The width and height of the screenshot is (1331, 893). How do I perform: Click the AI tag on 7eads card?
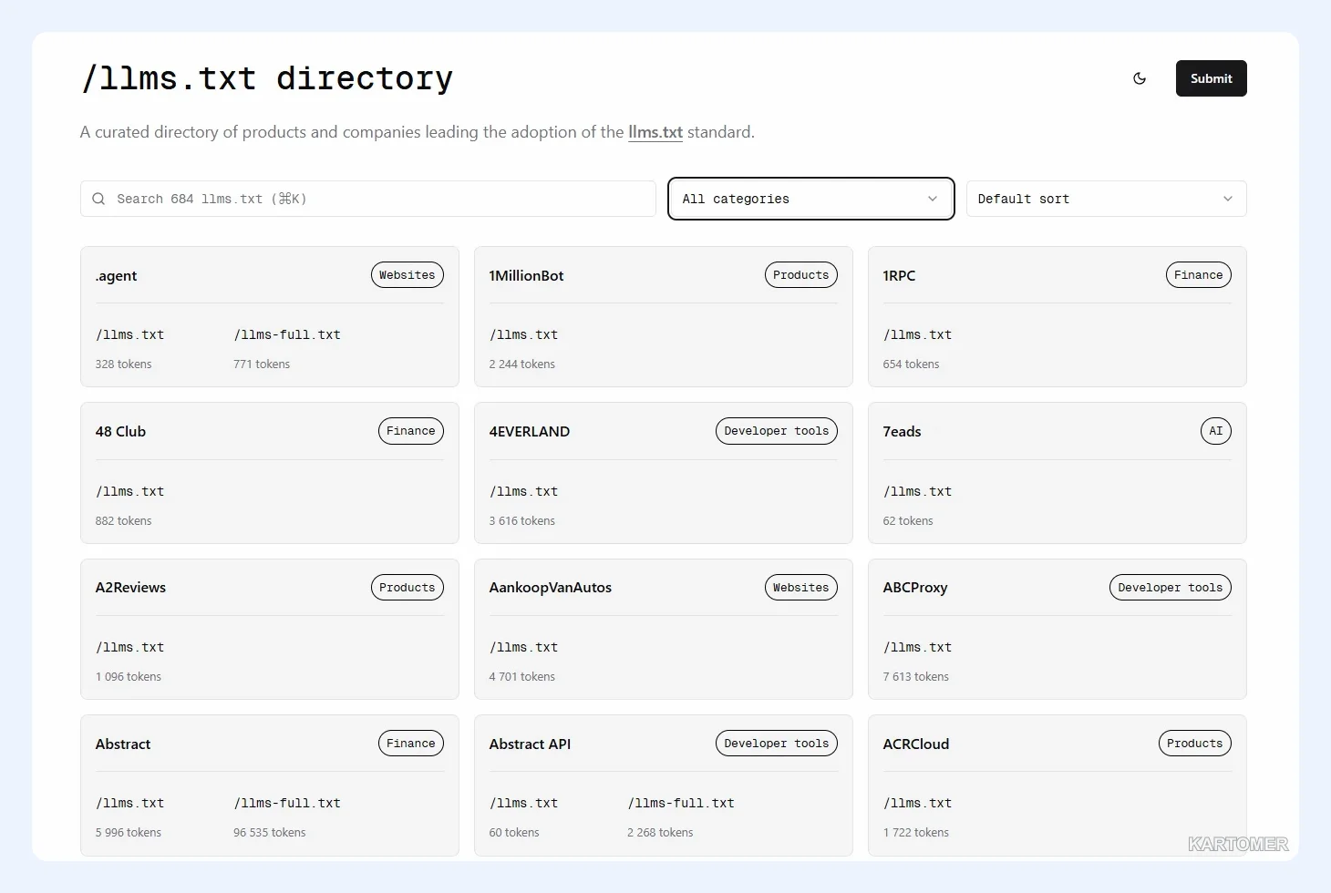click(x=1215, y=431)
